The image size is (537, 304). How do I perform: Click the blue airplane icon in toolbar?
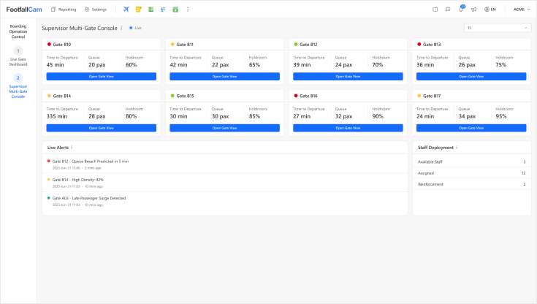coord(126,9)
